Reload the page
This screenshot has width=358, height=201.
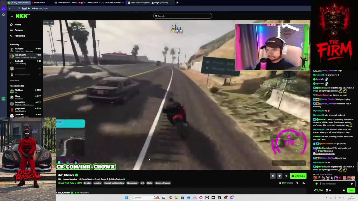point(19,8)
